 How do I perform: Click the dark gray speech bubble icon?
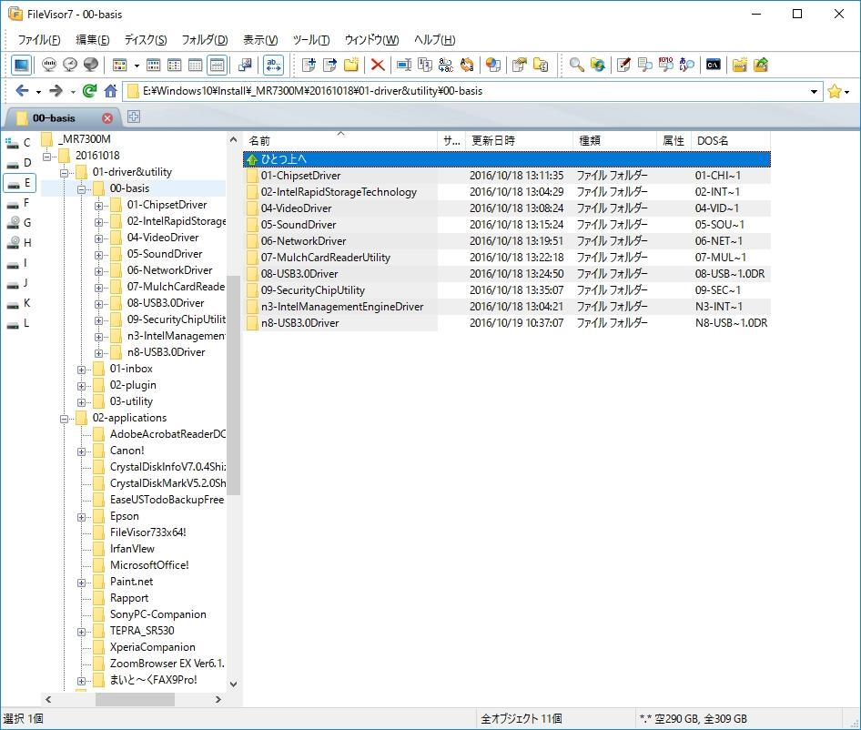click(x=91, y=65)
